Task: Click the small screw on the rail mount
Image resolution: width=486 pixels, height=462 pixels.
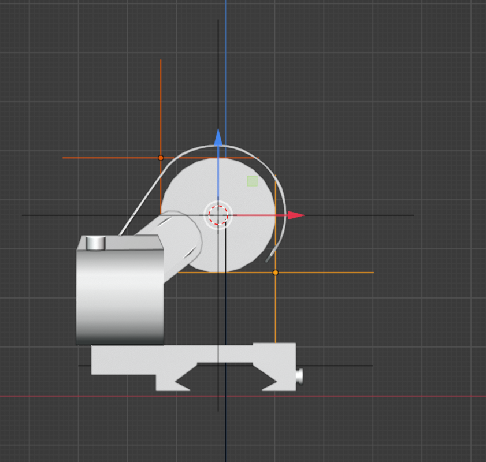Action: [299, 377]
